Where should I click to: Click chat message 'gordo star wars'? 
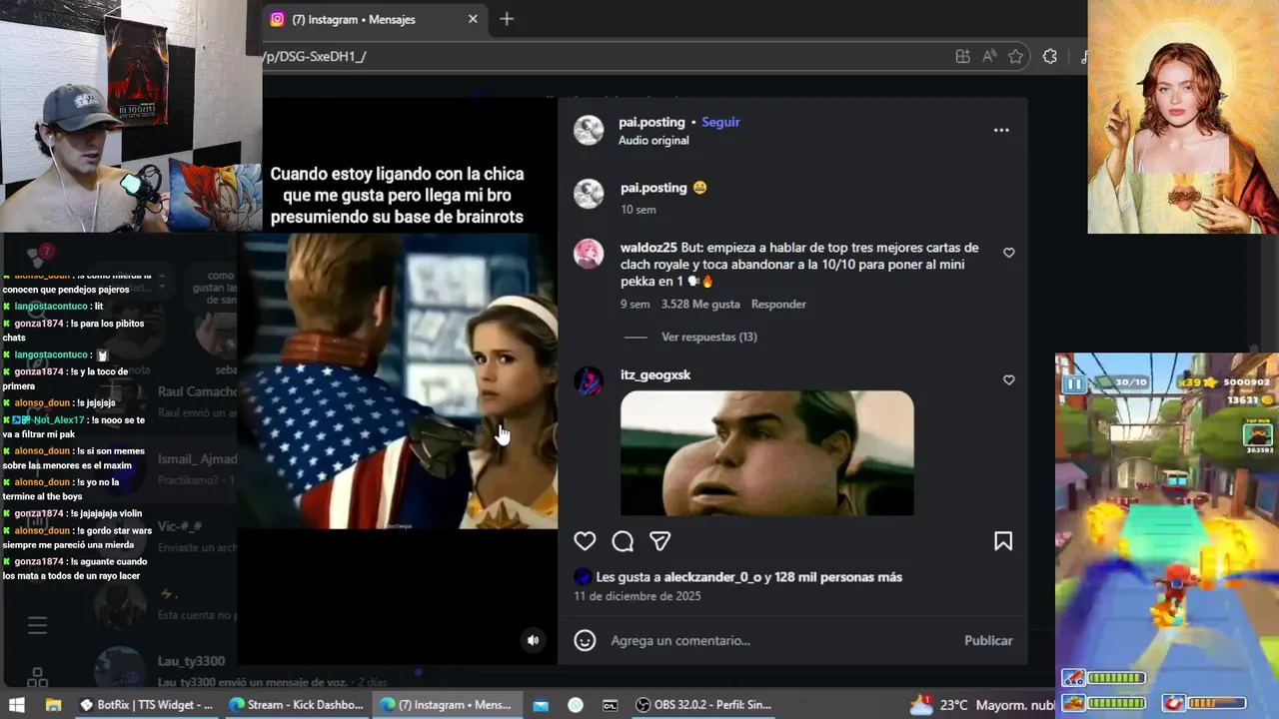(x=77, y=537)
